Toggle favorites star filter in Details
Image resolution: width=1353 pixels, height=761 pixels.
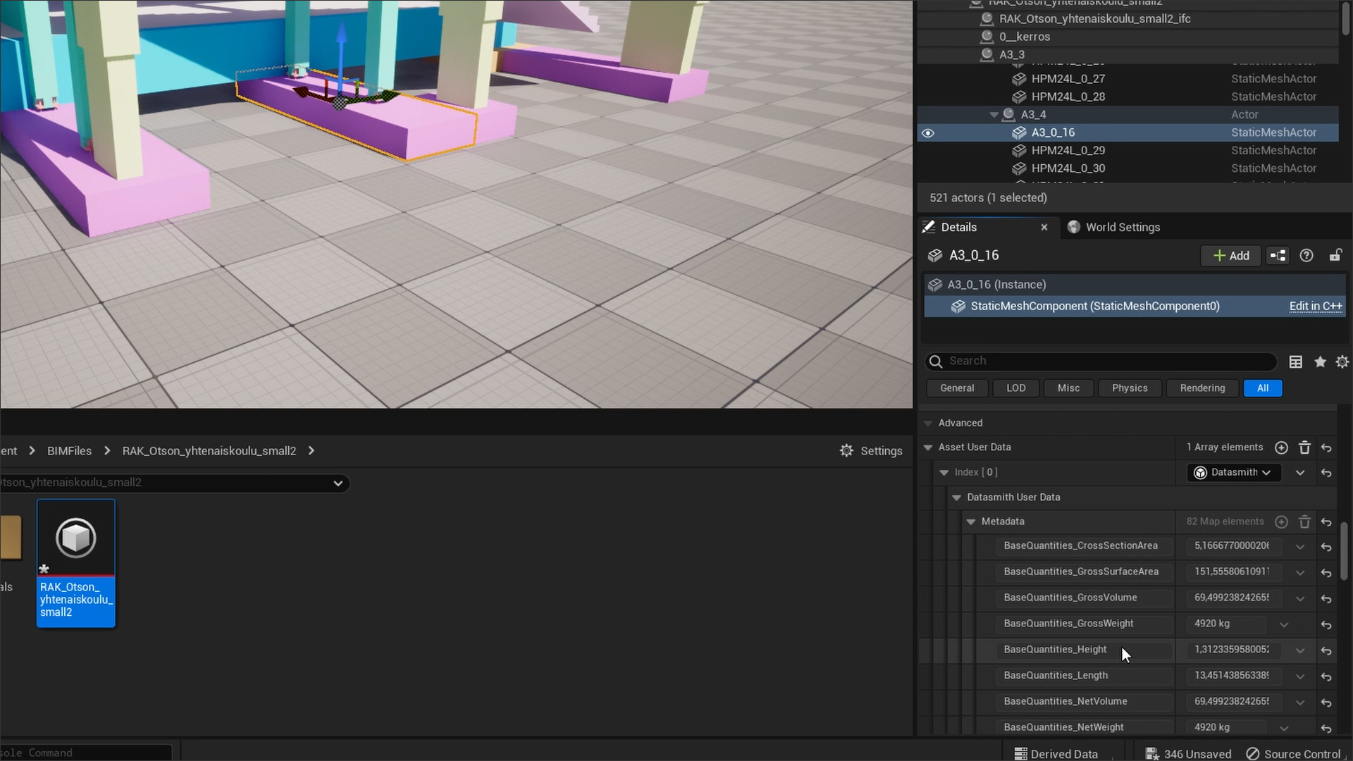1320,361
